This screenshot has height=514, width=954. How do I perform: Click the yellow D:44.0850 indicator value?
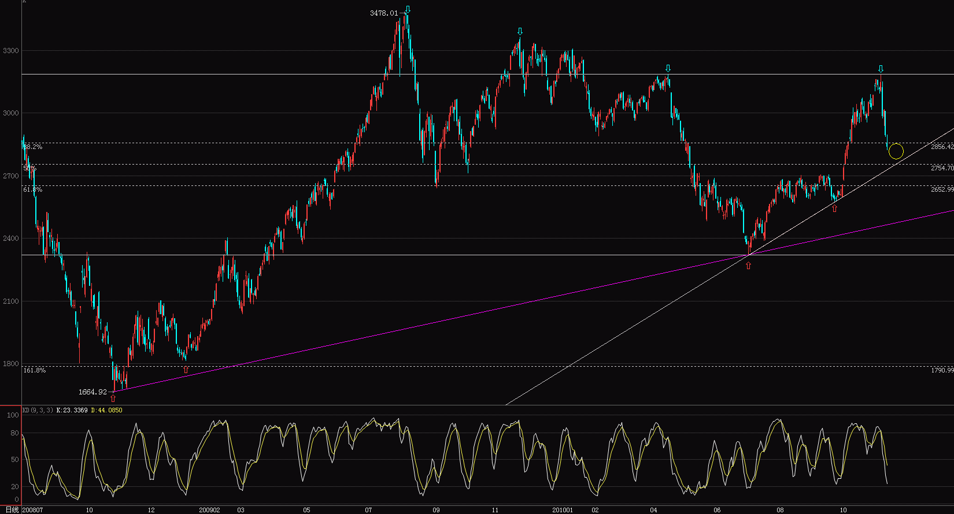[x=107, y=410]
